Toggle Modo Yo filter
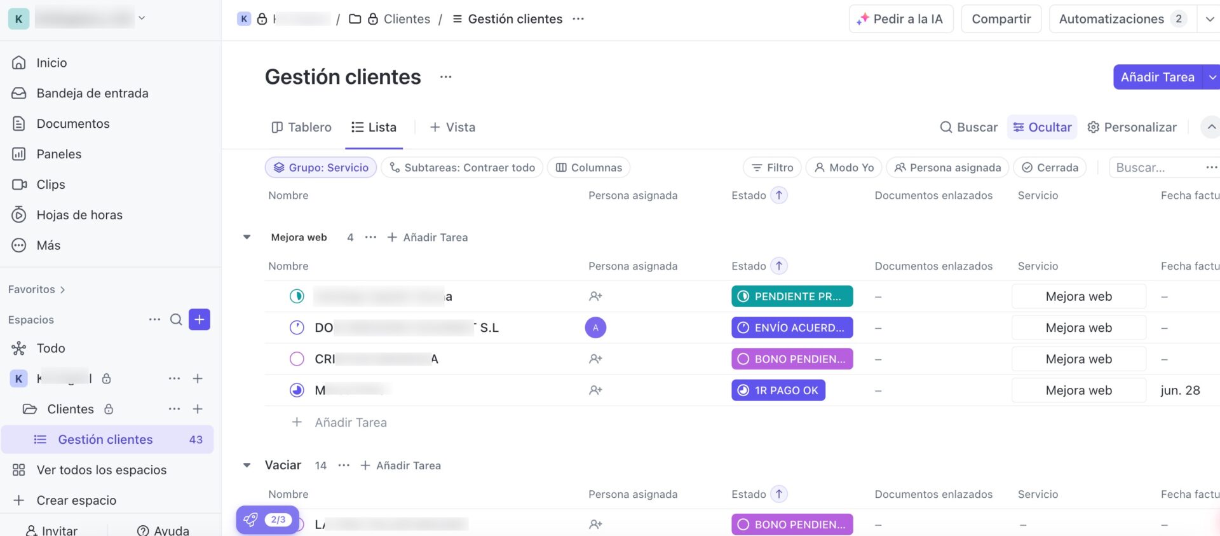The image size is (1220, 536). click(844, 167)
